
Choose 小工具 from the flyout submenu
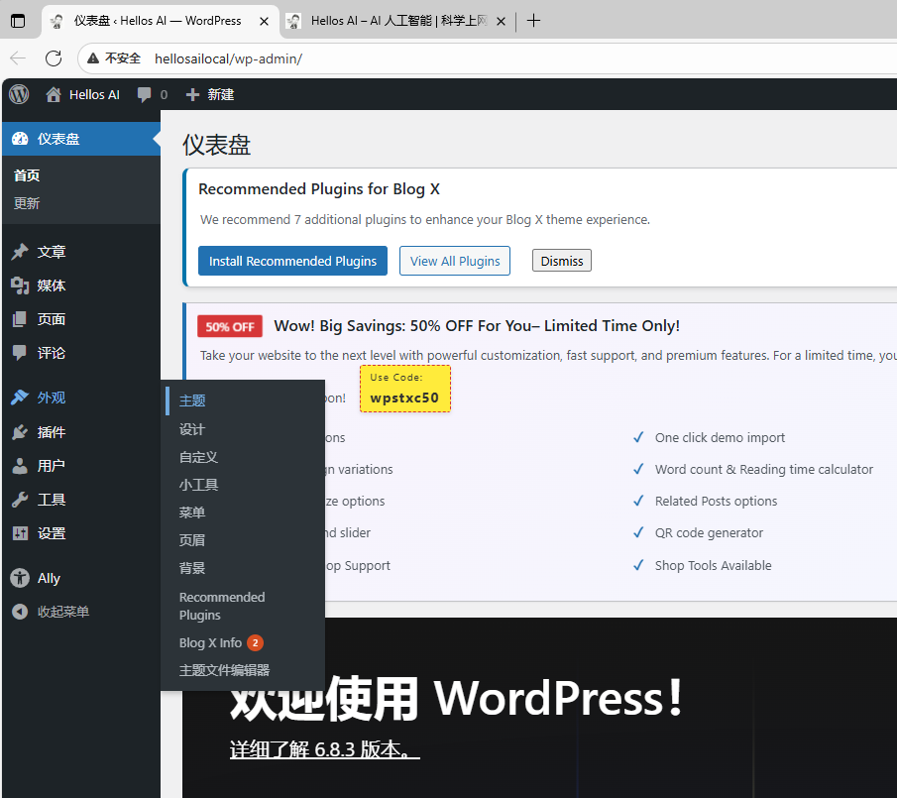coord(198,485)
